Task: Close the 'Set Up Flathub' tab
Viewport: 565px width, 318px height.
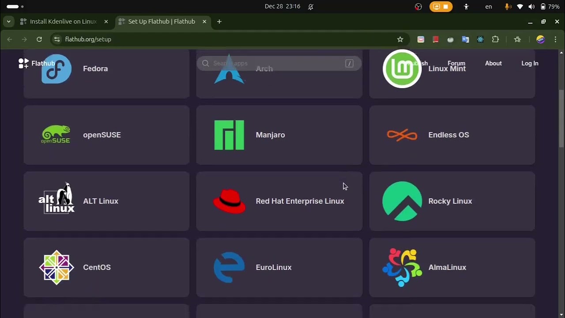Action: 204,22
